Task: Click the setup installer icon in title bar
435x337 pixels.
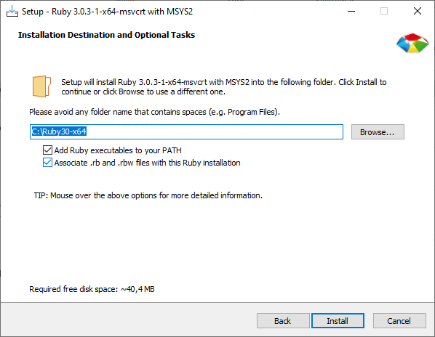Action: 12,12
